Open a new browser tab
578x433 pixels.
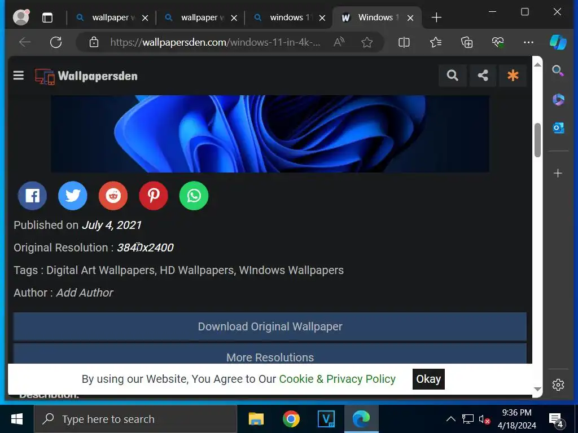tap(436, 17)
